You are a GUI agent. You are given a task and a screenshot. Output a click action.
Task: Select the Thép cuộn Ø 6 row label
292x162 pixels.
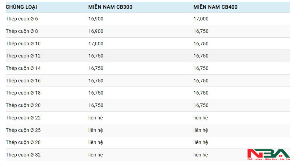click(x=22, y=19)
